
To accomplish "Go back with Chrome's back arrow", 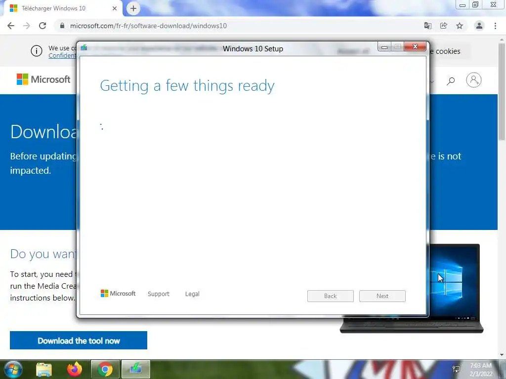I will click(x=11, y=26).
